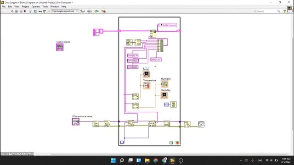Viewport: 294px width, 165px height.
Task: Click the VI icon in the top-right corner
Action: [x=290, y=9]
